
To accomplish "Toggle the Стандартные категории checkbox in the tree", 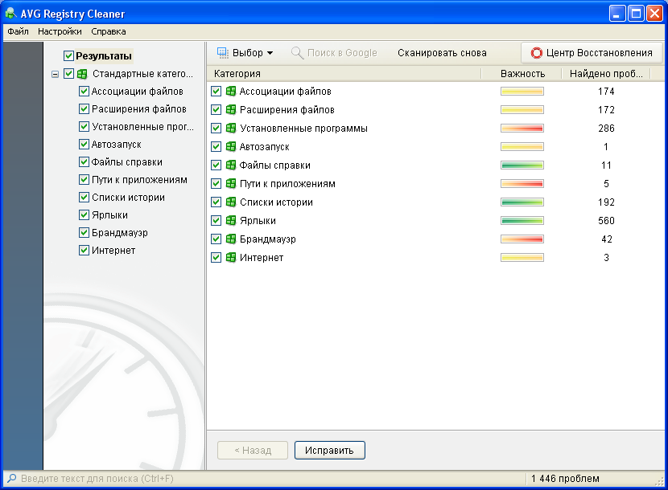I will pos(68,74).
